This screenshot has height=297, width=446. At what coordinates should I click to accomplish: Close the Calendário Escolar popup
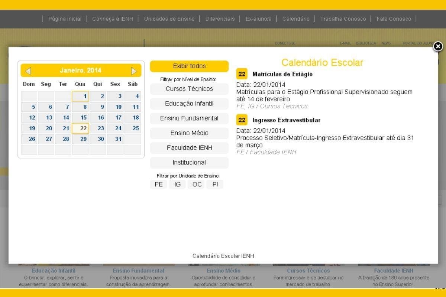coord(438,46)
